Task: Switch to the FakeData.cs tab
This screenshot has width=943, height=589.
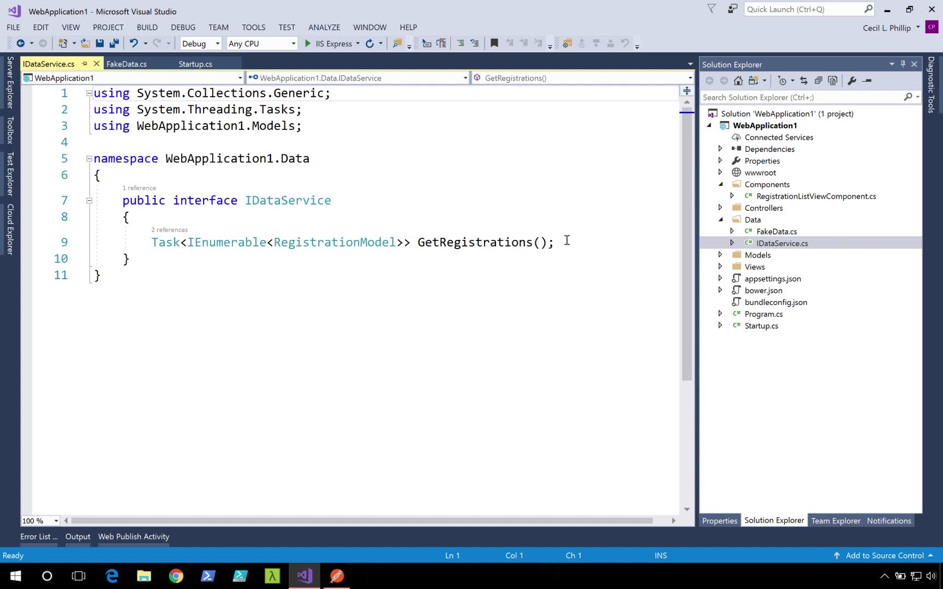Action: pyautogui.click(x=127, y=64)
